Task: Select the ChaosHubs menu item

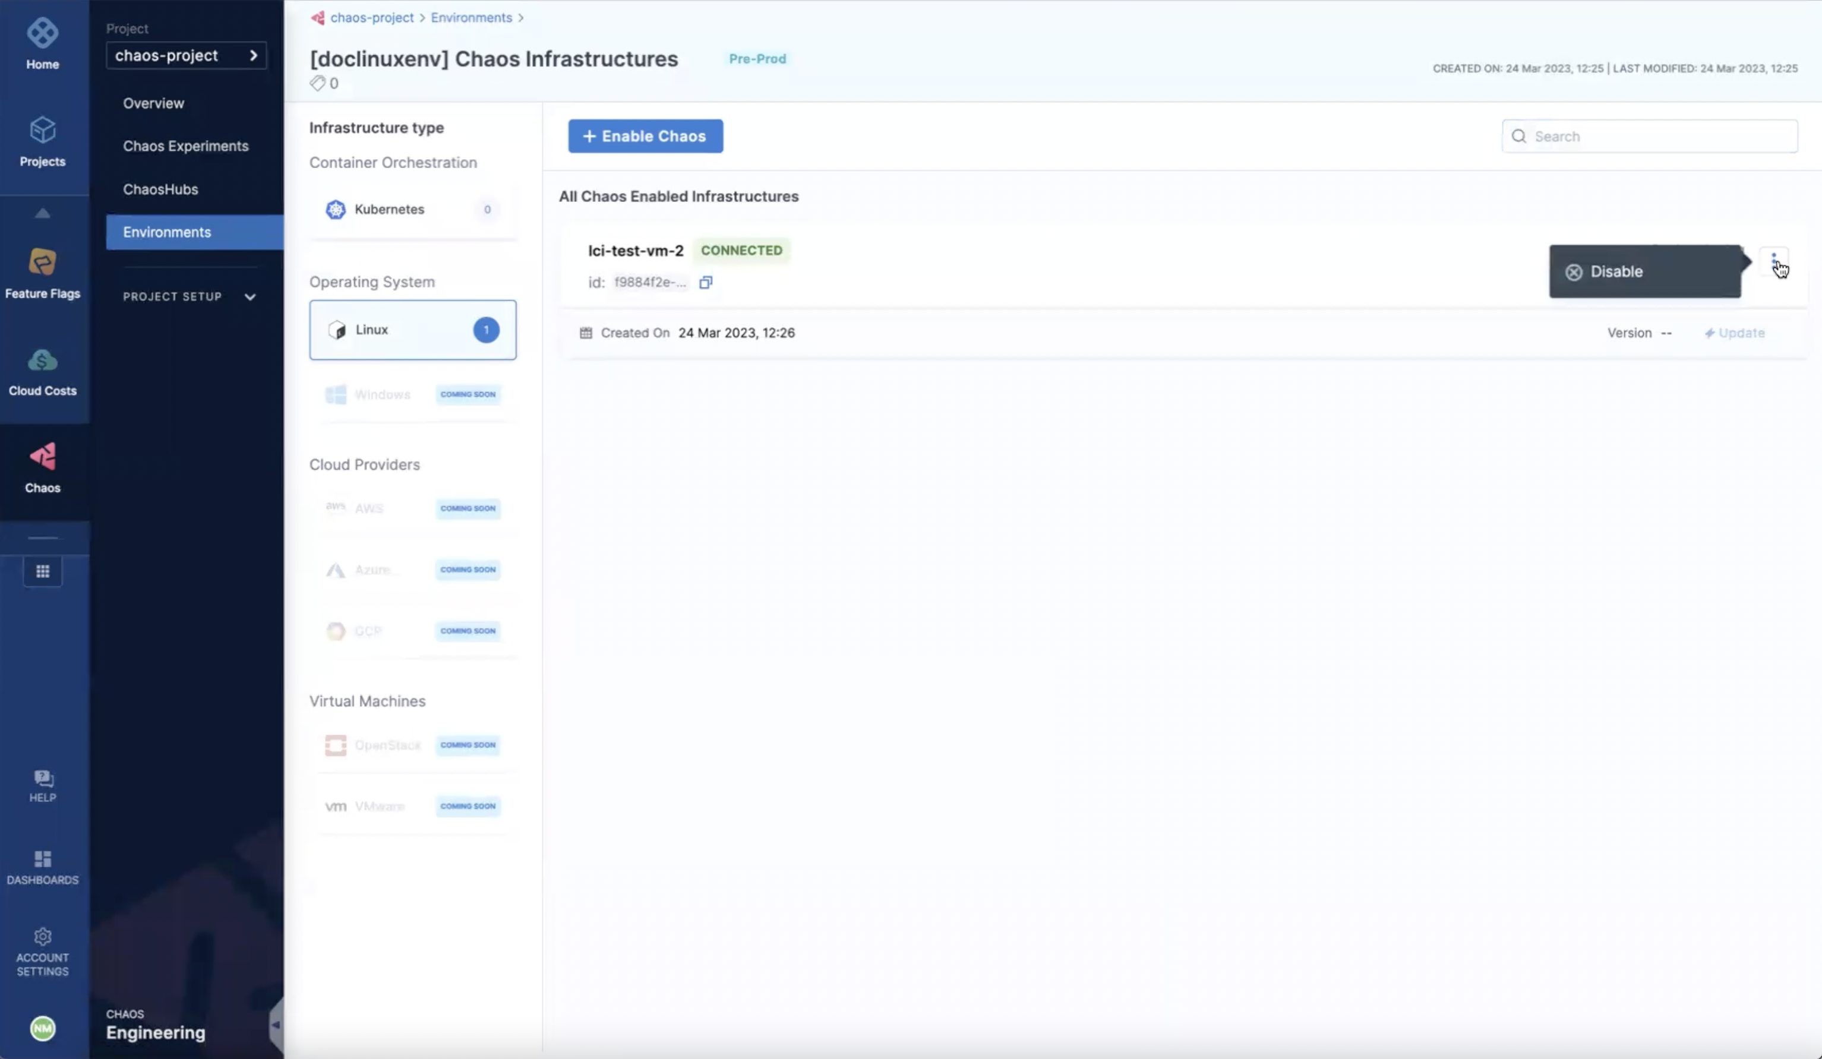Action: point(160,188)
